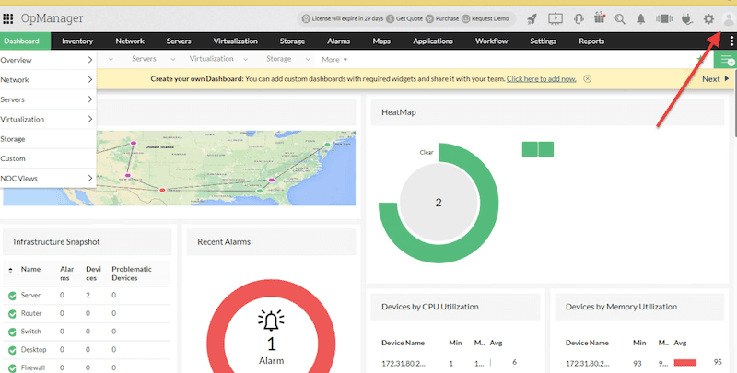Open the Inventory tab
The image size is (737, 373).
coord(77,41)
